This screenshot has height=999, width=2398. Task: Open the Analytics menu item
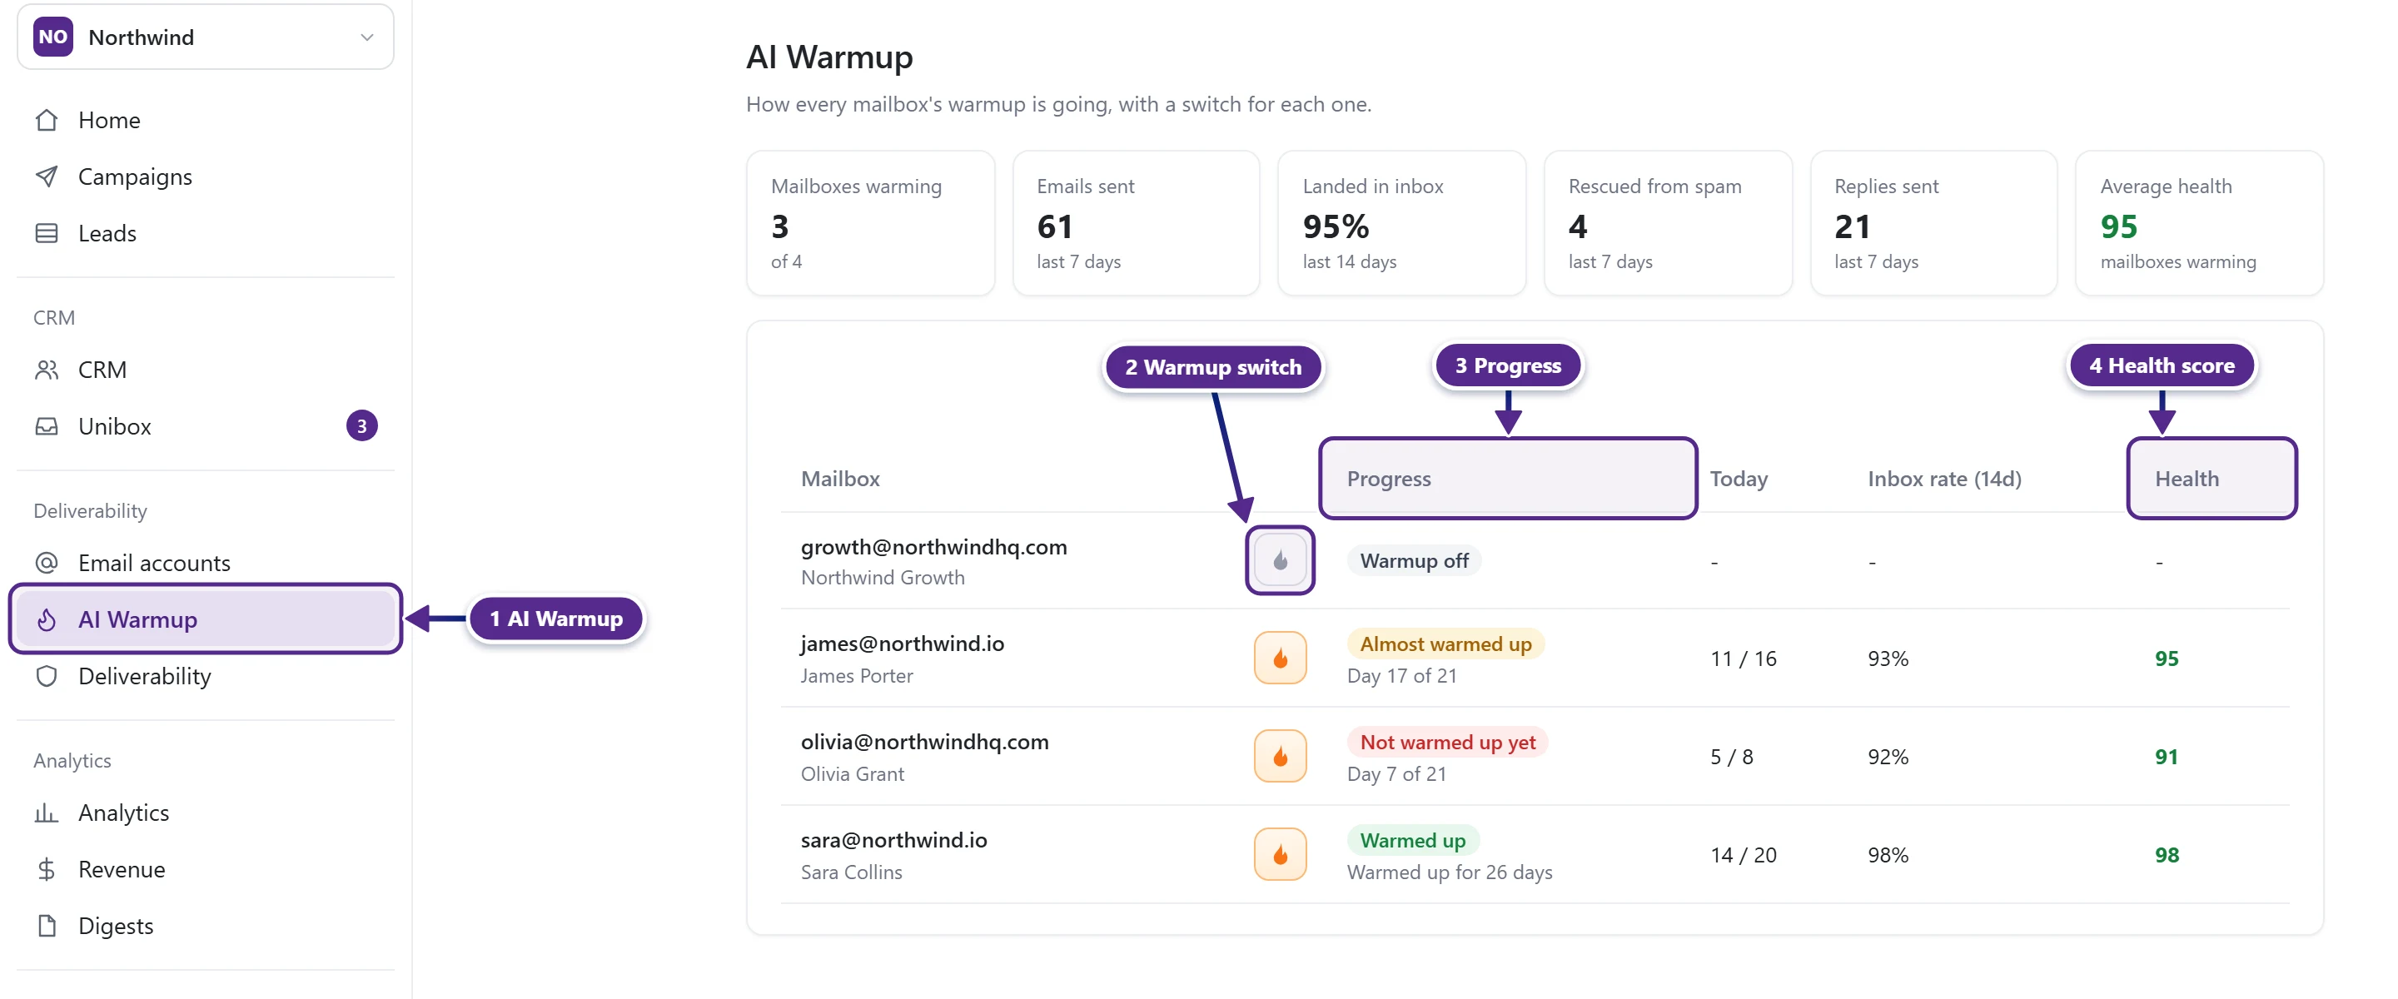pyautogui.click(x=206, y=813)
